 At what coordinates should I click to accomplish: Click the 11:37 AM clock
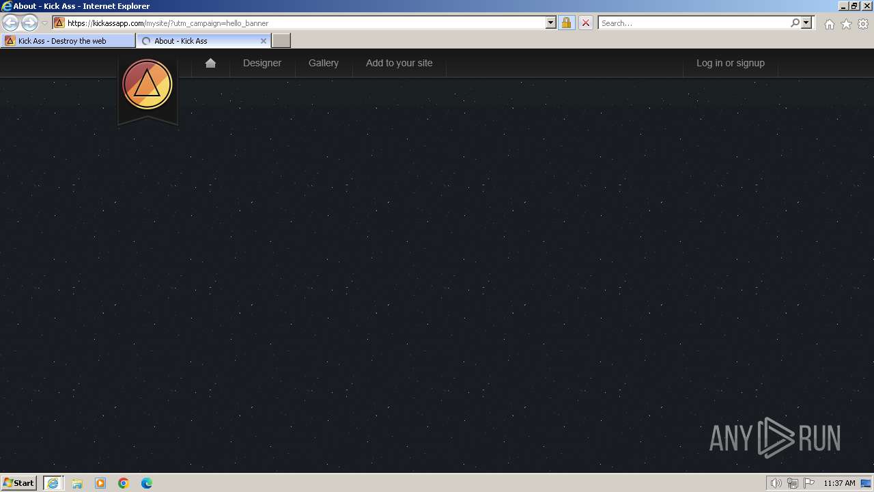pyautogui.click(x=839, y=483)
